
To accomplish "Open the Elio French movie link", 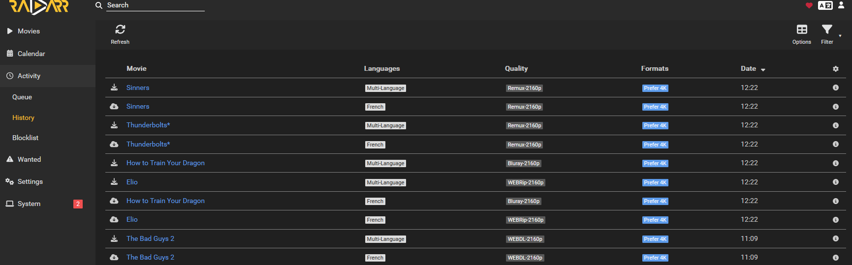I will (x=132, y=219).
